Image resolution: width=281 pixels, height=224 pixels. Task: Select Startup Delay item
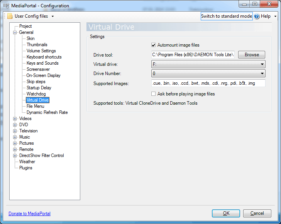pyautogui.click(x=39, y=88)
